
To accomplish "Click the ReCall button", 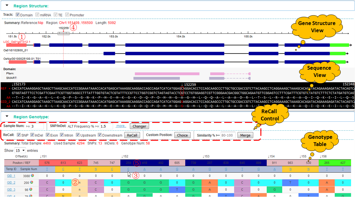I will 132,135.
